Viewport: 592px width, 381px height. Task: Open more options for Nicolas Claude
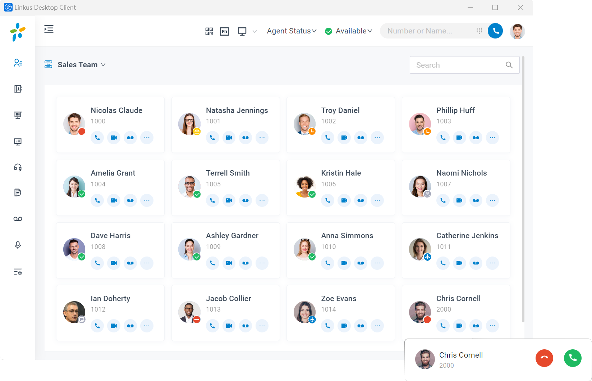(x=147, y=137)
